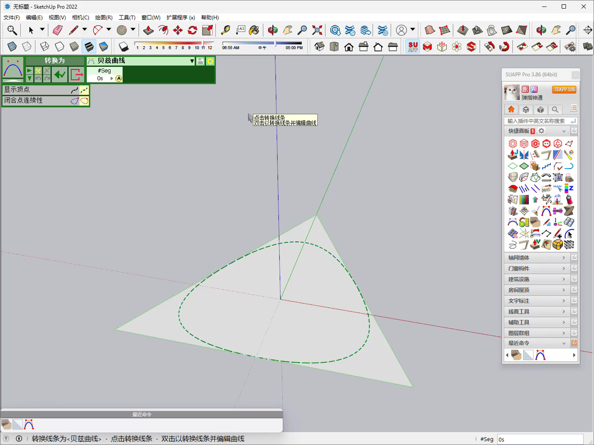Open the 扩展程序 menu
This screenshot has width=594, height=445.
click(181, 17)
